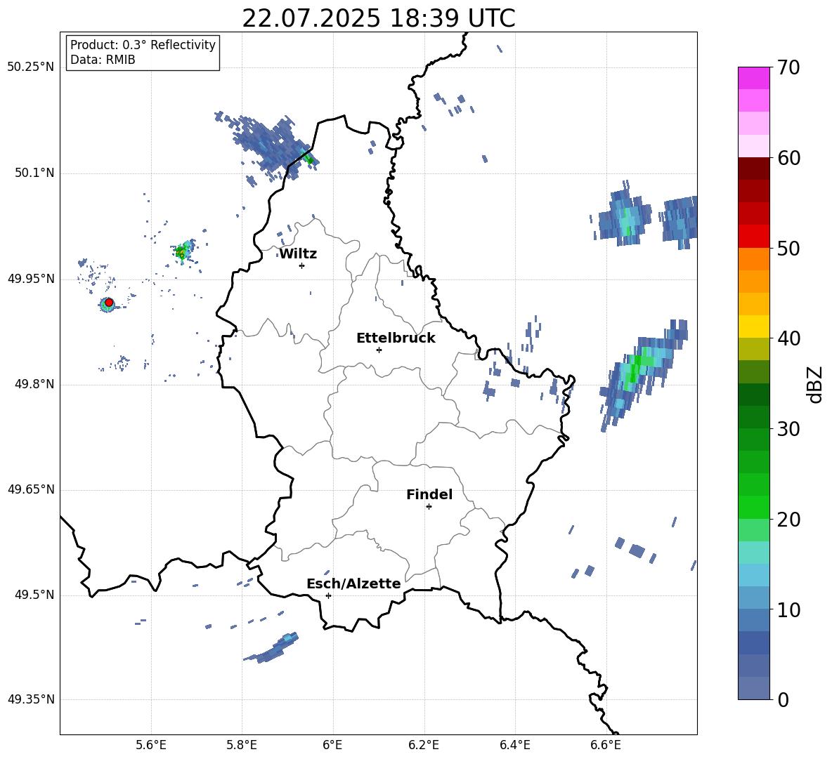The height and width of the screenshot is (759, 832).
Task: Click the 6.2°E longitude label
Action: click(x=424, y=745)
